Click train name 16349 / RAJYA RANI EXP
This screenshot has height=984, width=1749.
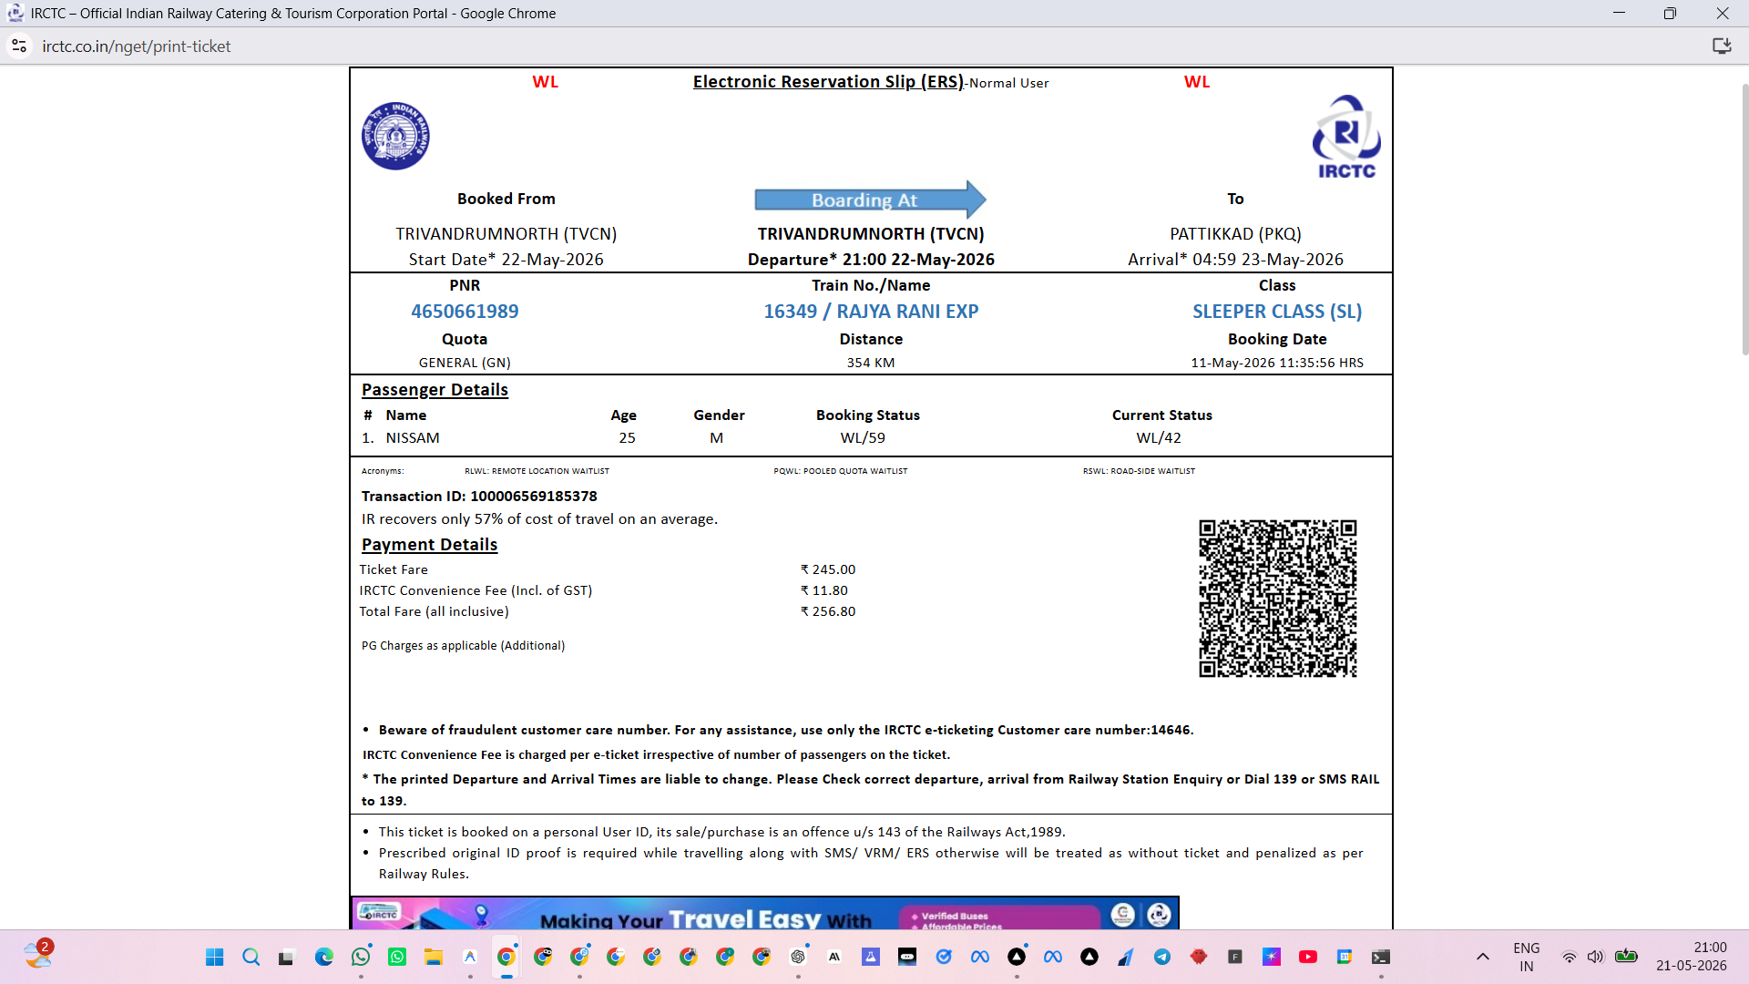(871, 312)
